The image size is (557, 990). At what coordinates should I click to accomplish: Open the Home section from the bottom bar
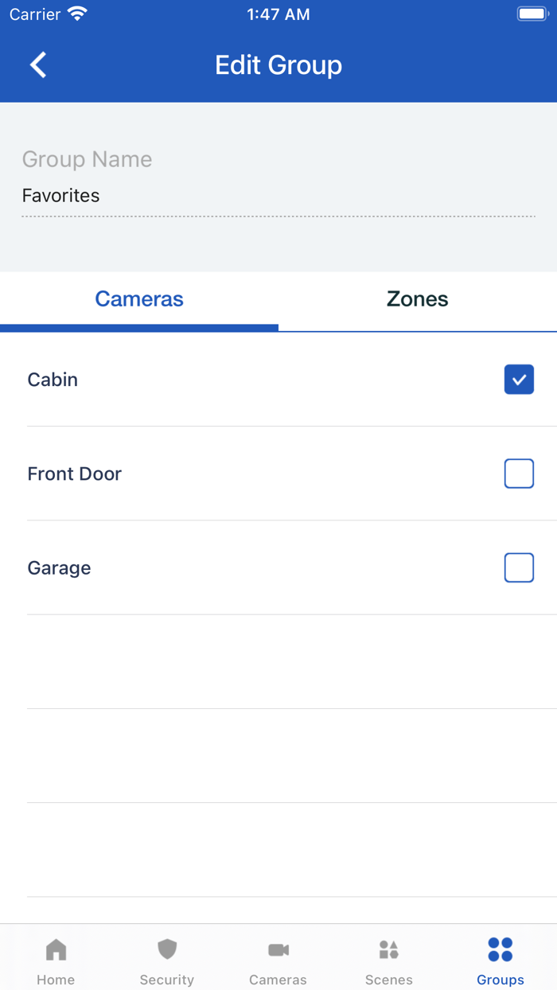pyautogui.click(x=56, y=957)
